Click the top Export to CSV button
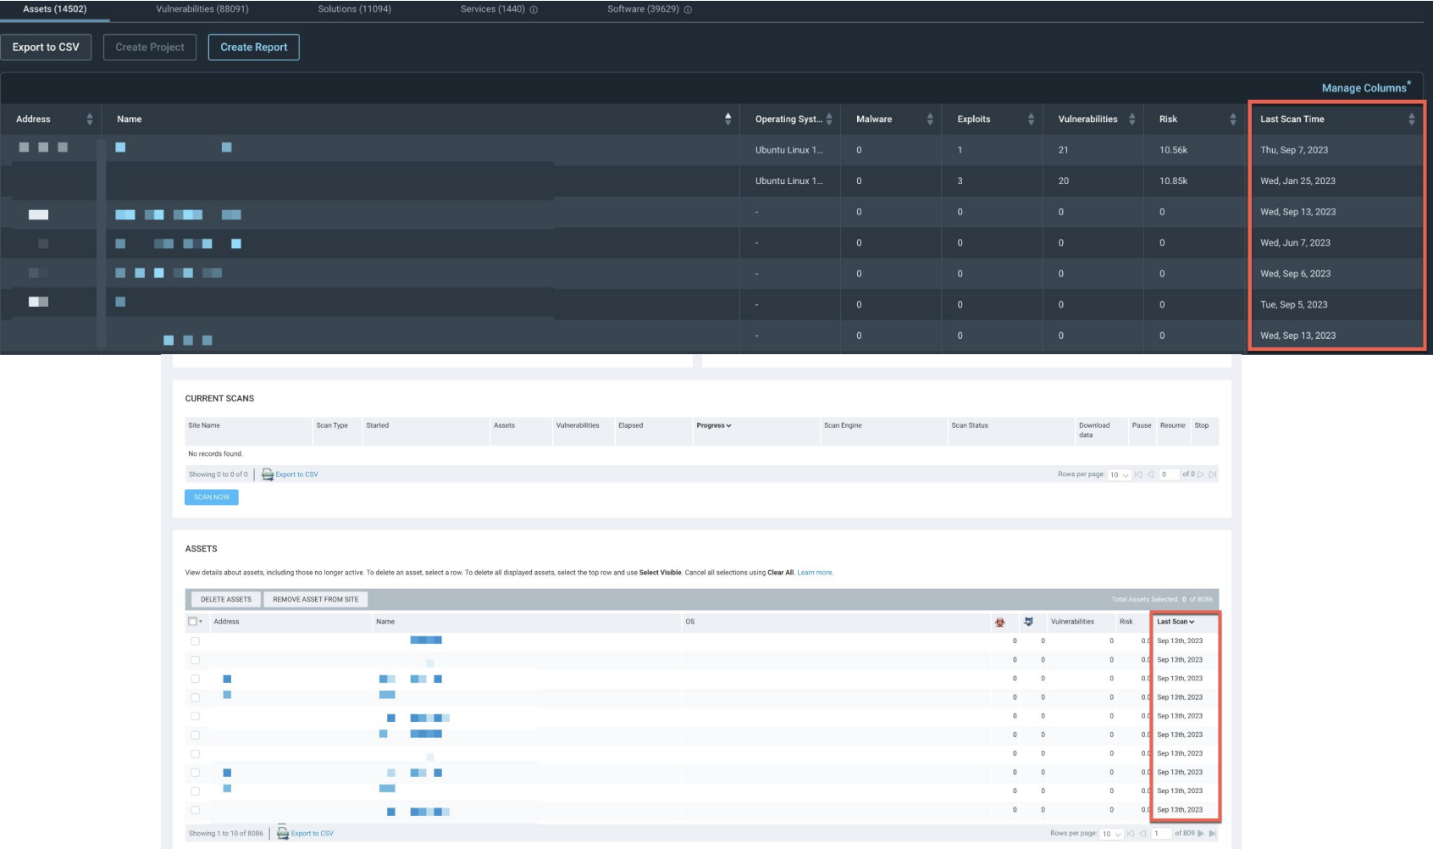This screenshot has width=1433, height=849. (x=46, y=47)
